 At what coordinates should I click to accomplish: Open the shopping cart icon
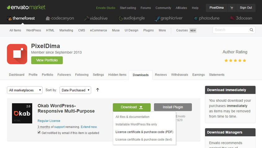pos(232,8)
